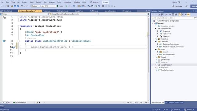The width and height of the screenshot is (197, 111).
Task: Switch to the Class View tab
Action: click(179, 102)
